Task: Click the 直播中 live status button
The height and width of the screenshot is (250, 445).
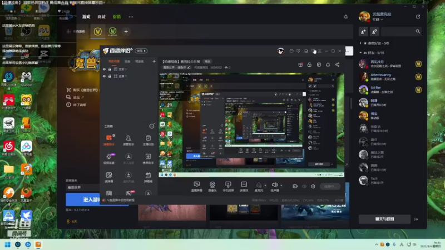Action: tap(330, 186)
